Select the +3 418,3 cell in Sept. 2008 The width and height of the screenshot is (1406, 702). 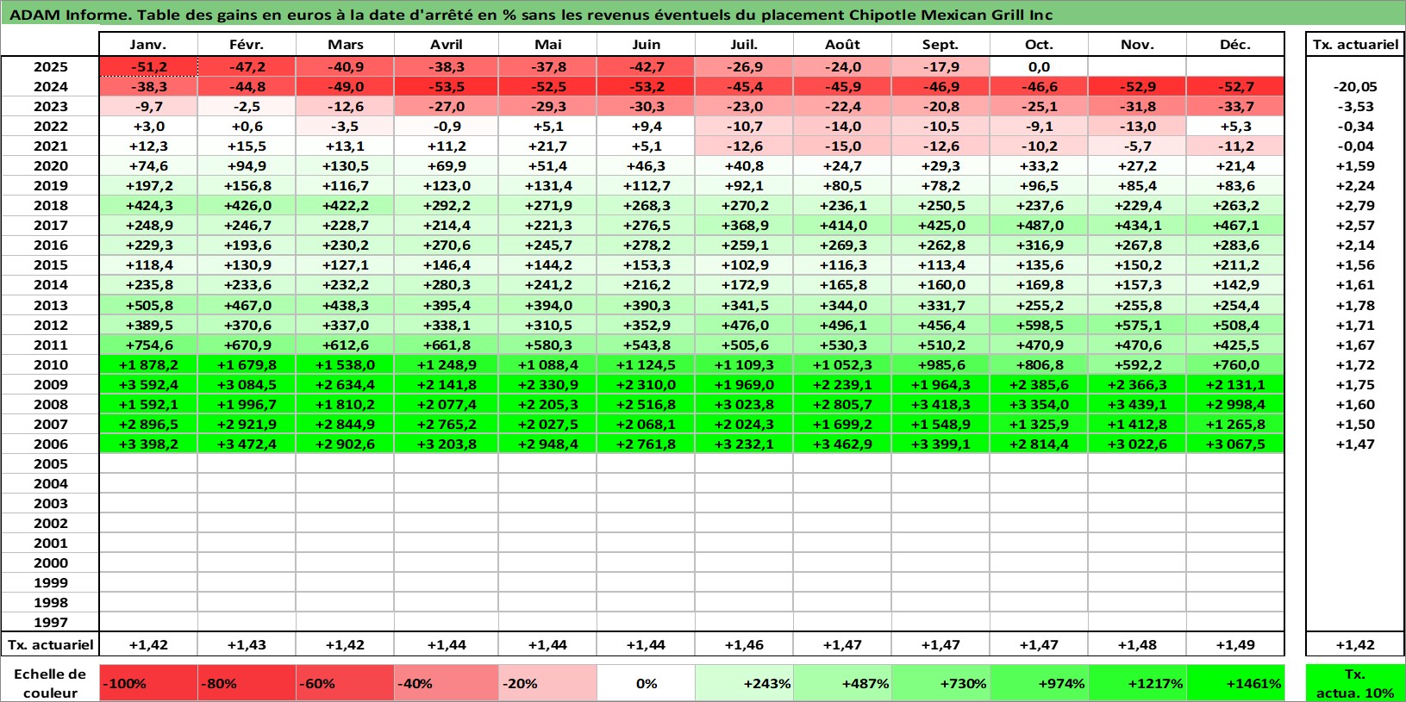pyautogui.click(x=940, y=404)
